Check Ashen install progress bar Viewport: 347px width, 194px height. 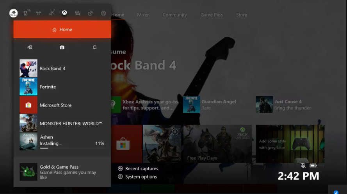[72, 148]
